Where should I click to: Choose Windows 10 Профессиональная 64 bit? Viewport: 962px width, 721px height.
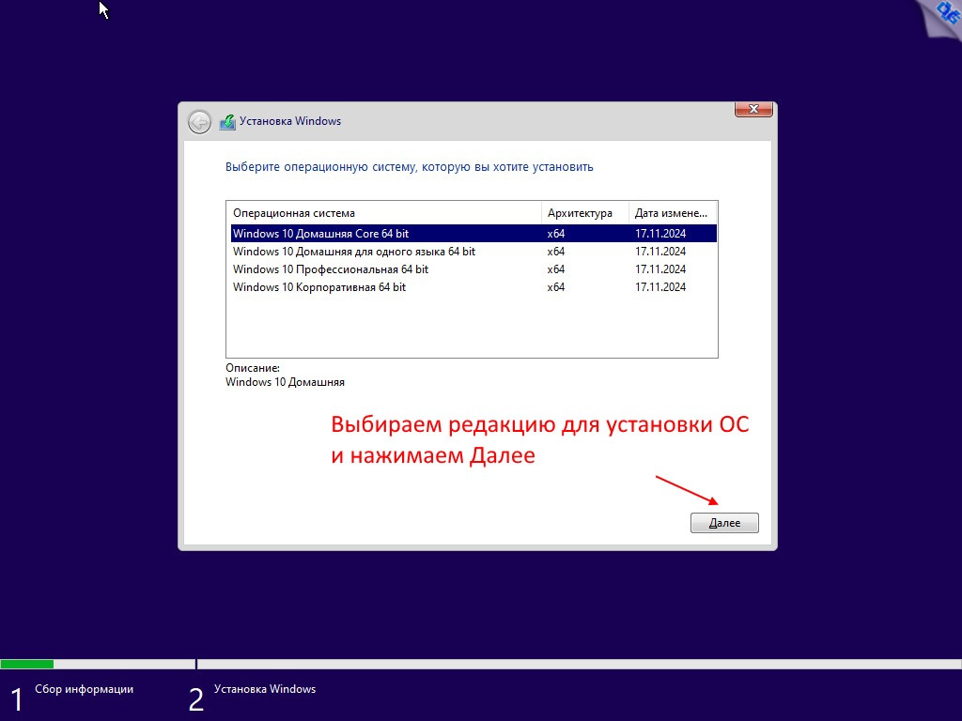click(330, 269)
